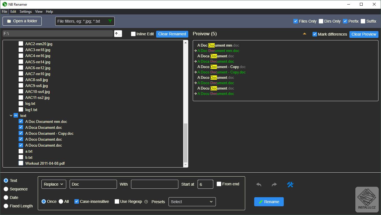Click the redo arrow icon
Viewport: 381px width, 215px height.
[274, 184]
